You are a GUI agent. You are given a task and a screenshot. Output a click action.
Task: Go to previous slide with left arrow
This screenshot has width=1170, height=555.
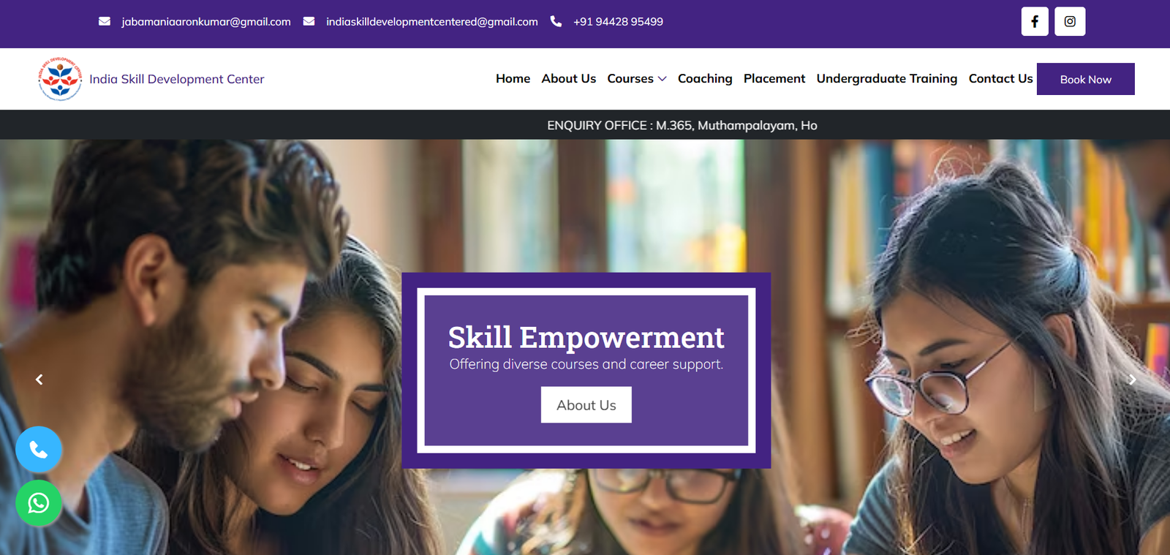[39, 380]
